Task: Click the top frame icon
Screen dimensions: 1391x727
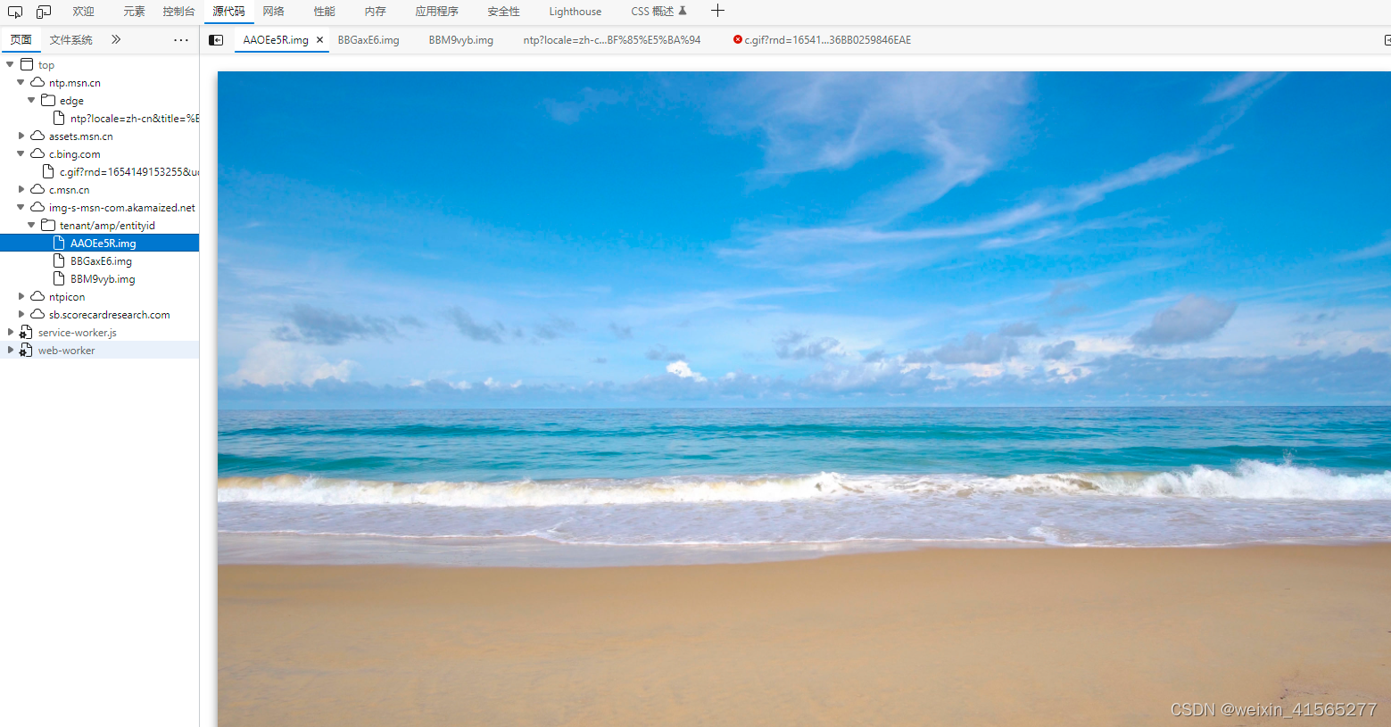Action: pos(27,64)
